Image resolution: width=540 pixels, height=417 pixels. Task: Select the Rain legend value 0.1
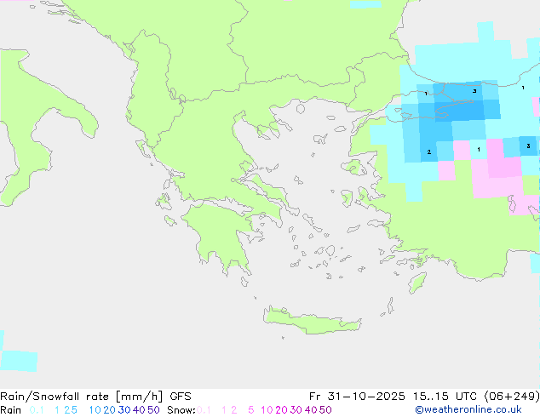tap(37, 410)
